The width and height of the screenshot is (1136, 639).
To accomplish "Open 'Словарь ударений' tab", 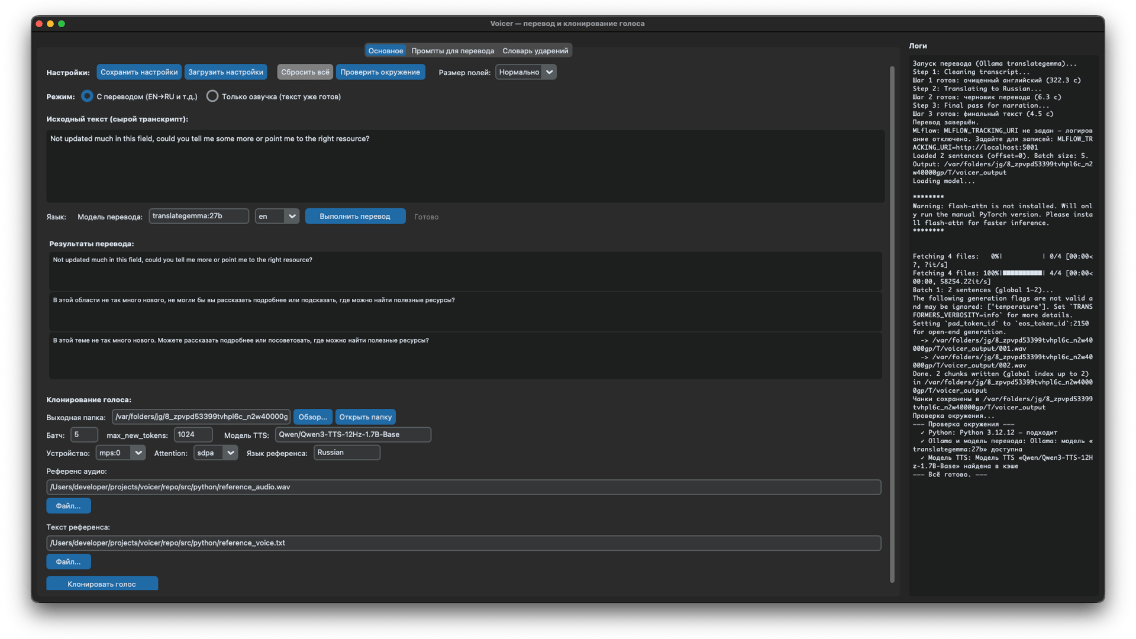I will pos(535,51).
